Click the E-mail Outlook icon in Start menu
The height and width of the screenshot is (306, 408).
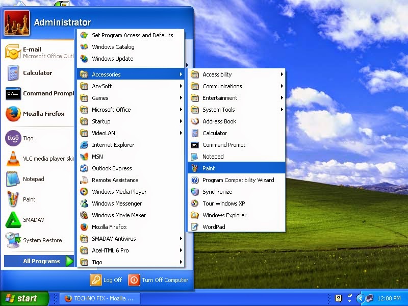(13, 52)
